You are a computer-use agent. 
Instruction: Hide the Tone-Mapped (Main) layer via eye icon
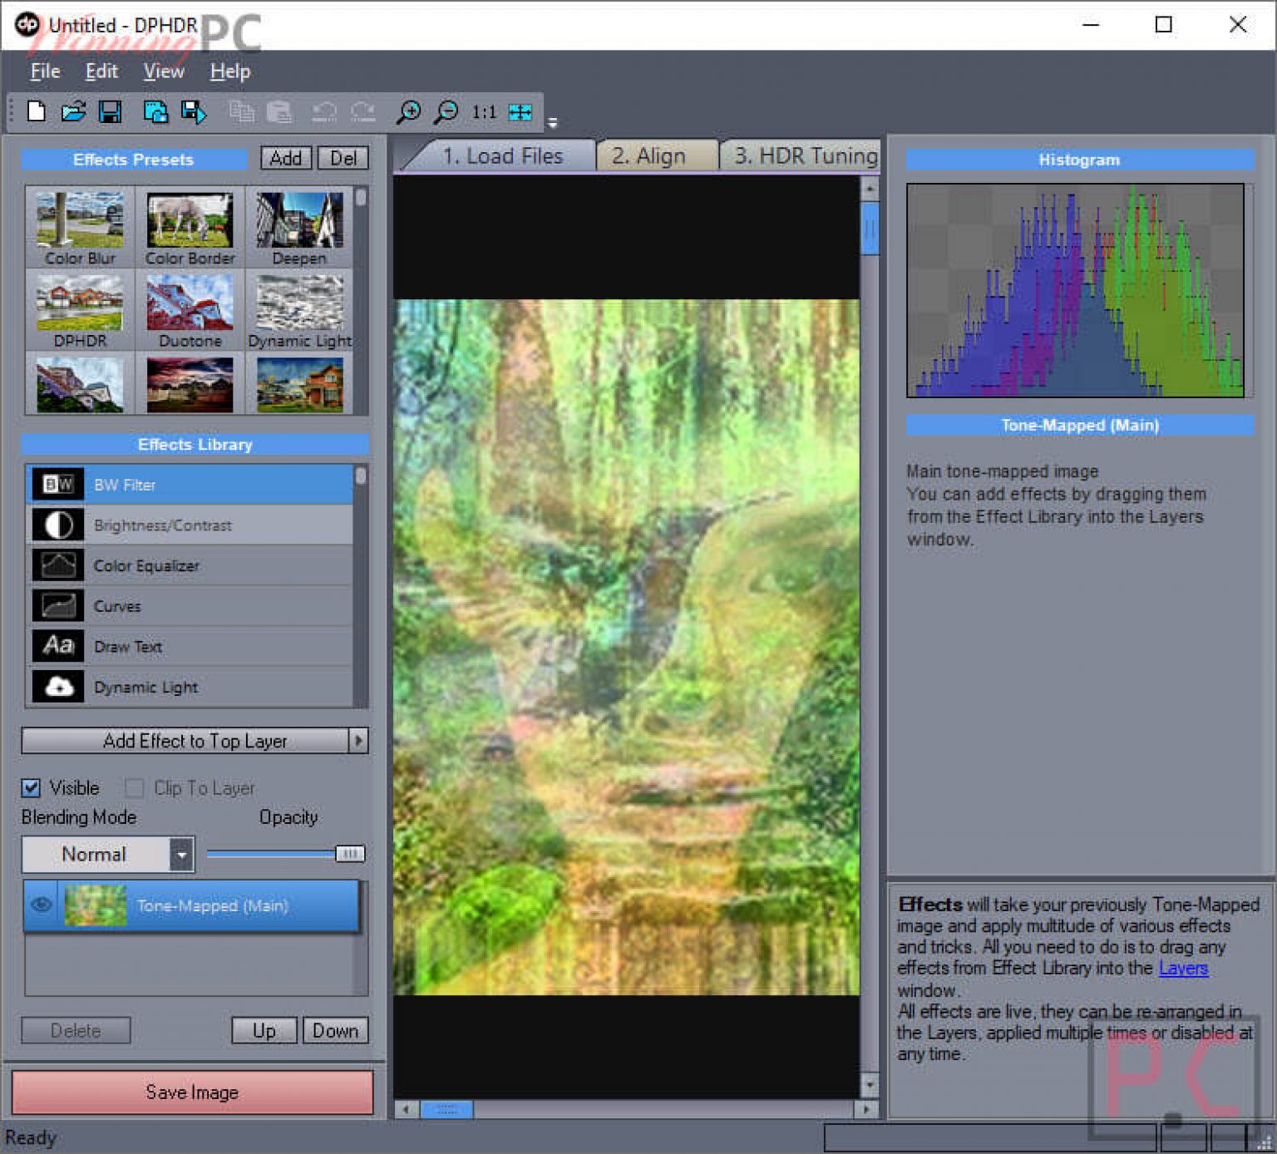[42, 905]
